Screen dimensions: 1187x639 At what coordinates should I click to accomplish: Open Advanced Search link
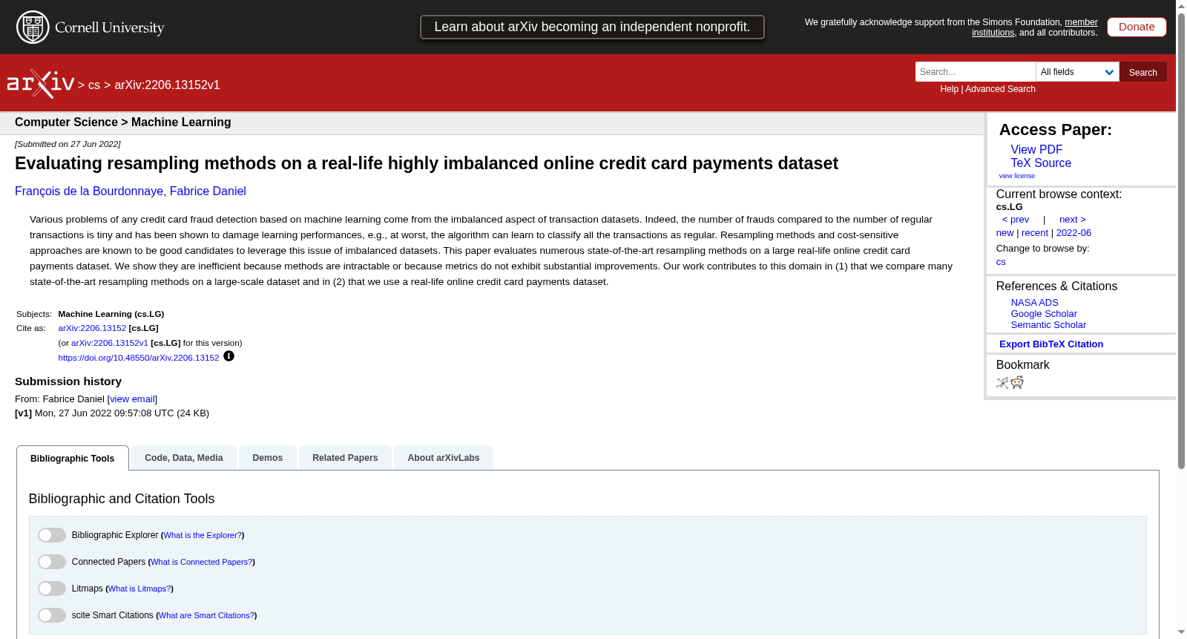pyautogui.click(x=1000, y=89)
